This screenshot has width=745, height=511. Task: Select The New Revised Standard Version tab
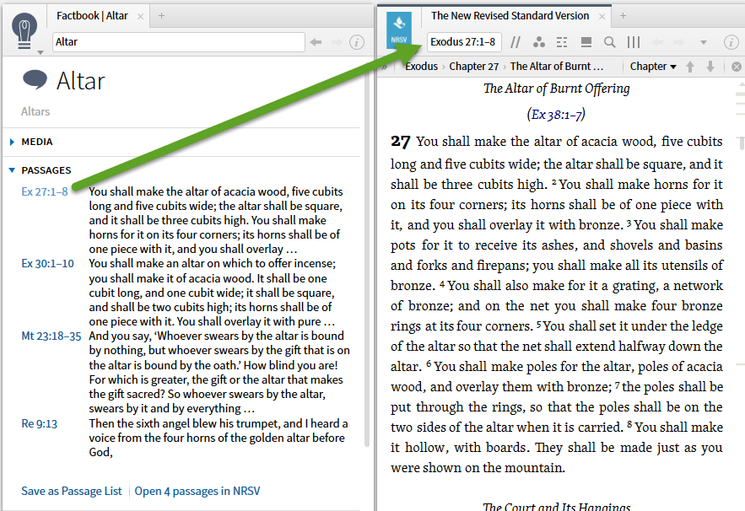(510, 16)
